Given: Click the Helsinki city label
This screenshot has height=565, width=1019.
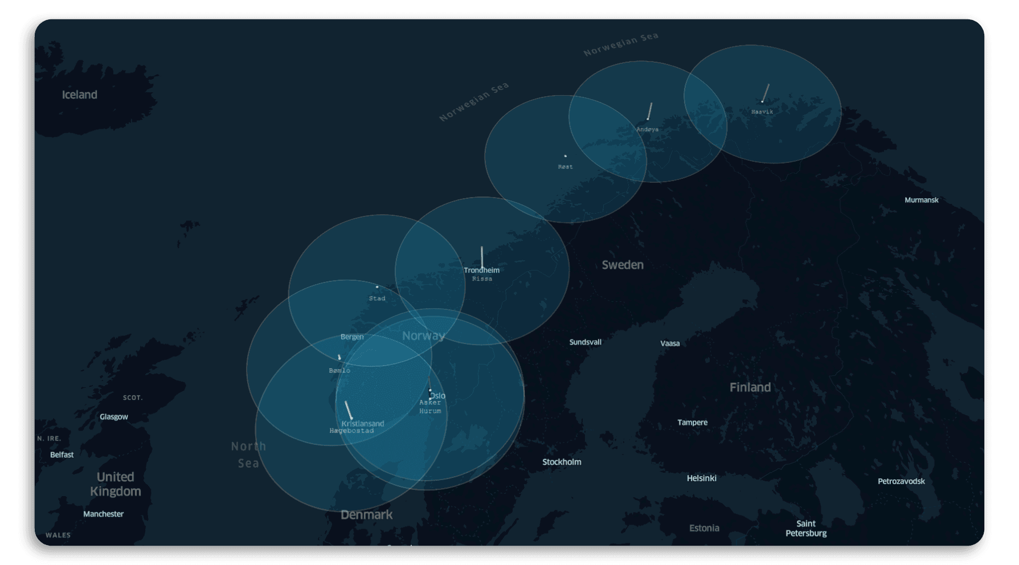Looking at the screenshot, I should [701, 478].
